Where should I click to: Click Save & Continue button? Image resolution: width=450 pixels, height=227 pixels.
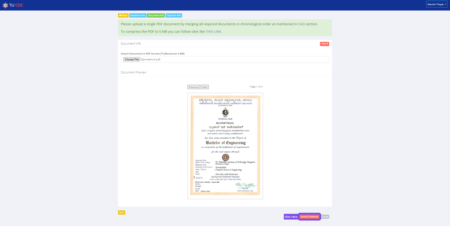pos(309,217)
